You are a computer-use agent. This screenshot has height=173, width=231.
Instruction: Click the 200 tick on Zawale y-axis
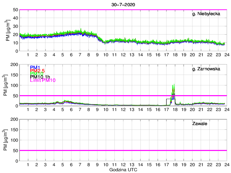point(14,119)
